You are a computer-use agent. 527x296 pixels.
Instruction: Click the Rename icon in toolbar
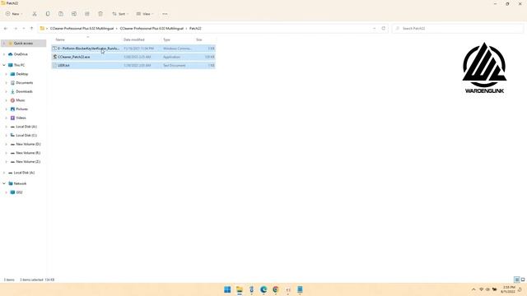(74, 14)
